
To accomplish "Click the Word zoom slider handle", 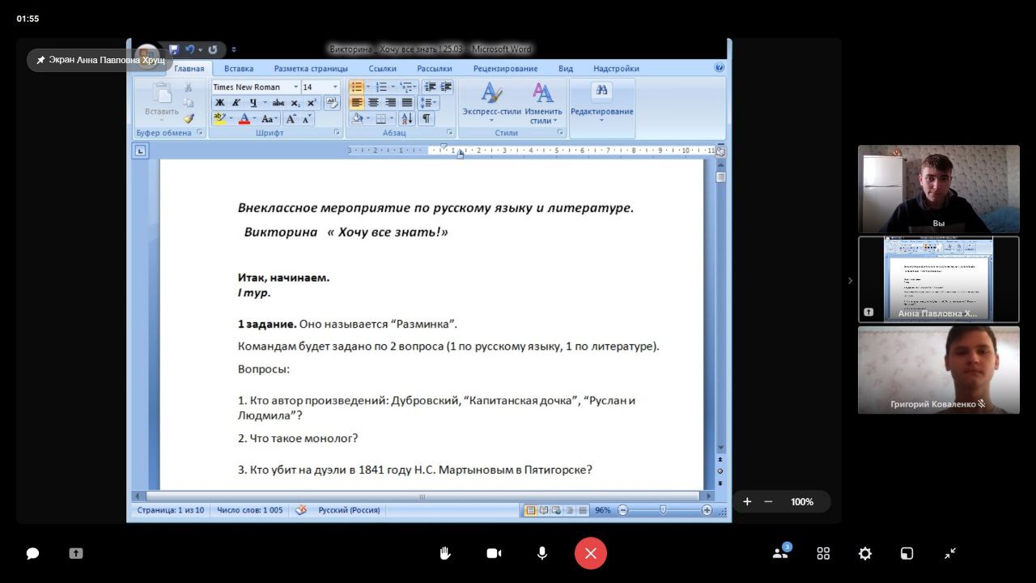I will (663, 510).
